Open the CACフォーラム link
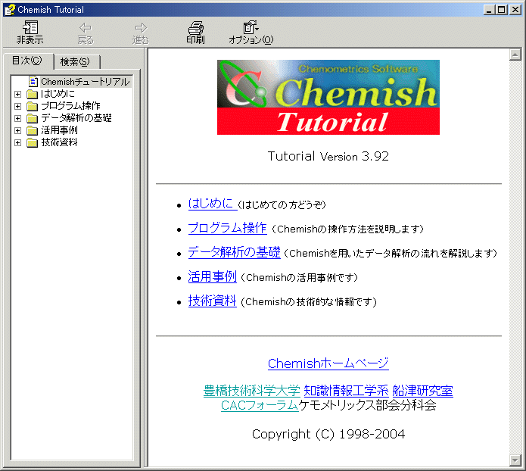 coord(260,405)
